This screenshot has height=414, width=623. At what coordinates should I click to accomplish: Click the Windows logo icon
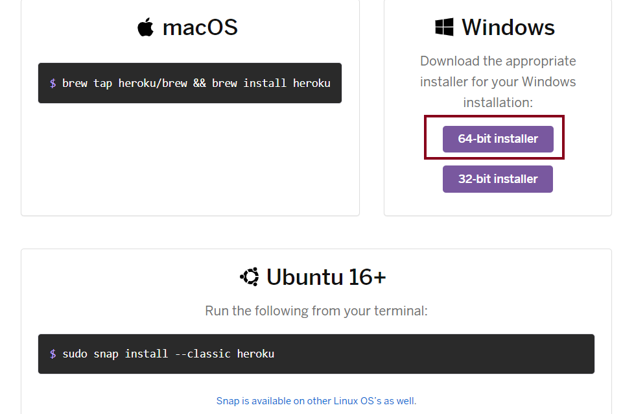(444, 27)
